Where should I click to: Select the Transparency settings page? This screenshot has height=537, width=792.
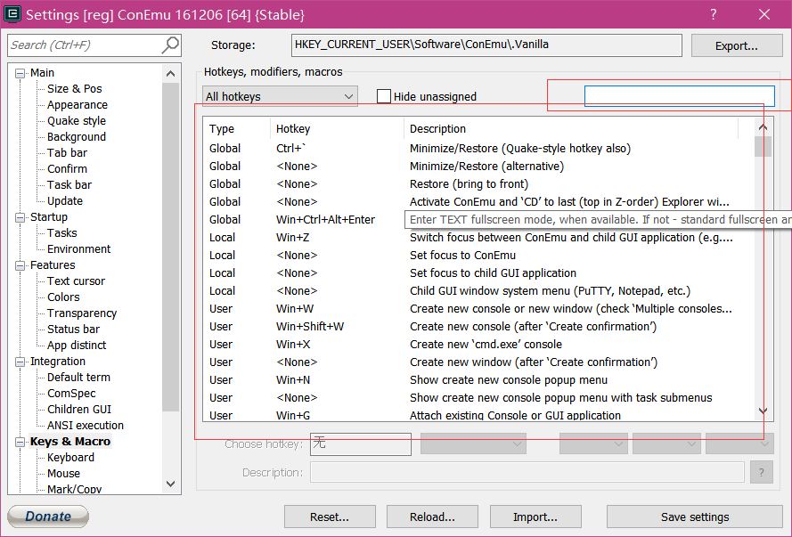coord(82,313)
